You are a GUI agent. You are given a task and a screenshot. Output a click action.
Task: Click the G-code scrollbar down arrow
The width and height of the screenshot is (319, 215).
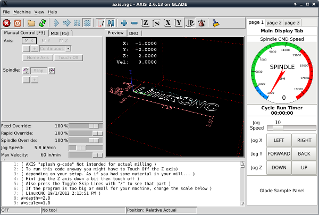pyautogui.click(x=242, y=203)
